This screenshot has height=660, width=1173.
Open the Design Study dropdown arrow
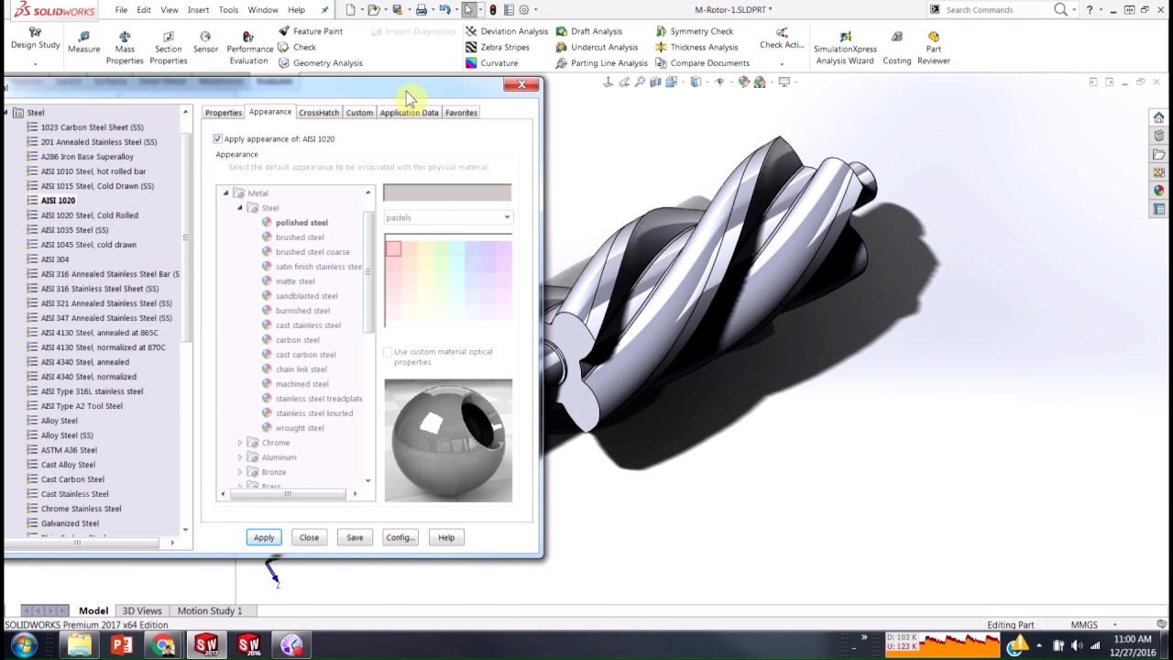click(x=36, y=64)
